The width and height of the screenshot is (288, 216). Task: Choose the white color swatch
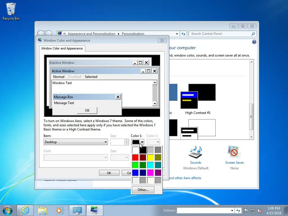(135, 150)
